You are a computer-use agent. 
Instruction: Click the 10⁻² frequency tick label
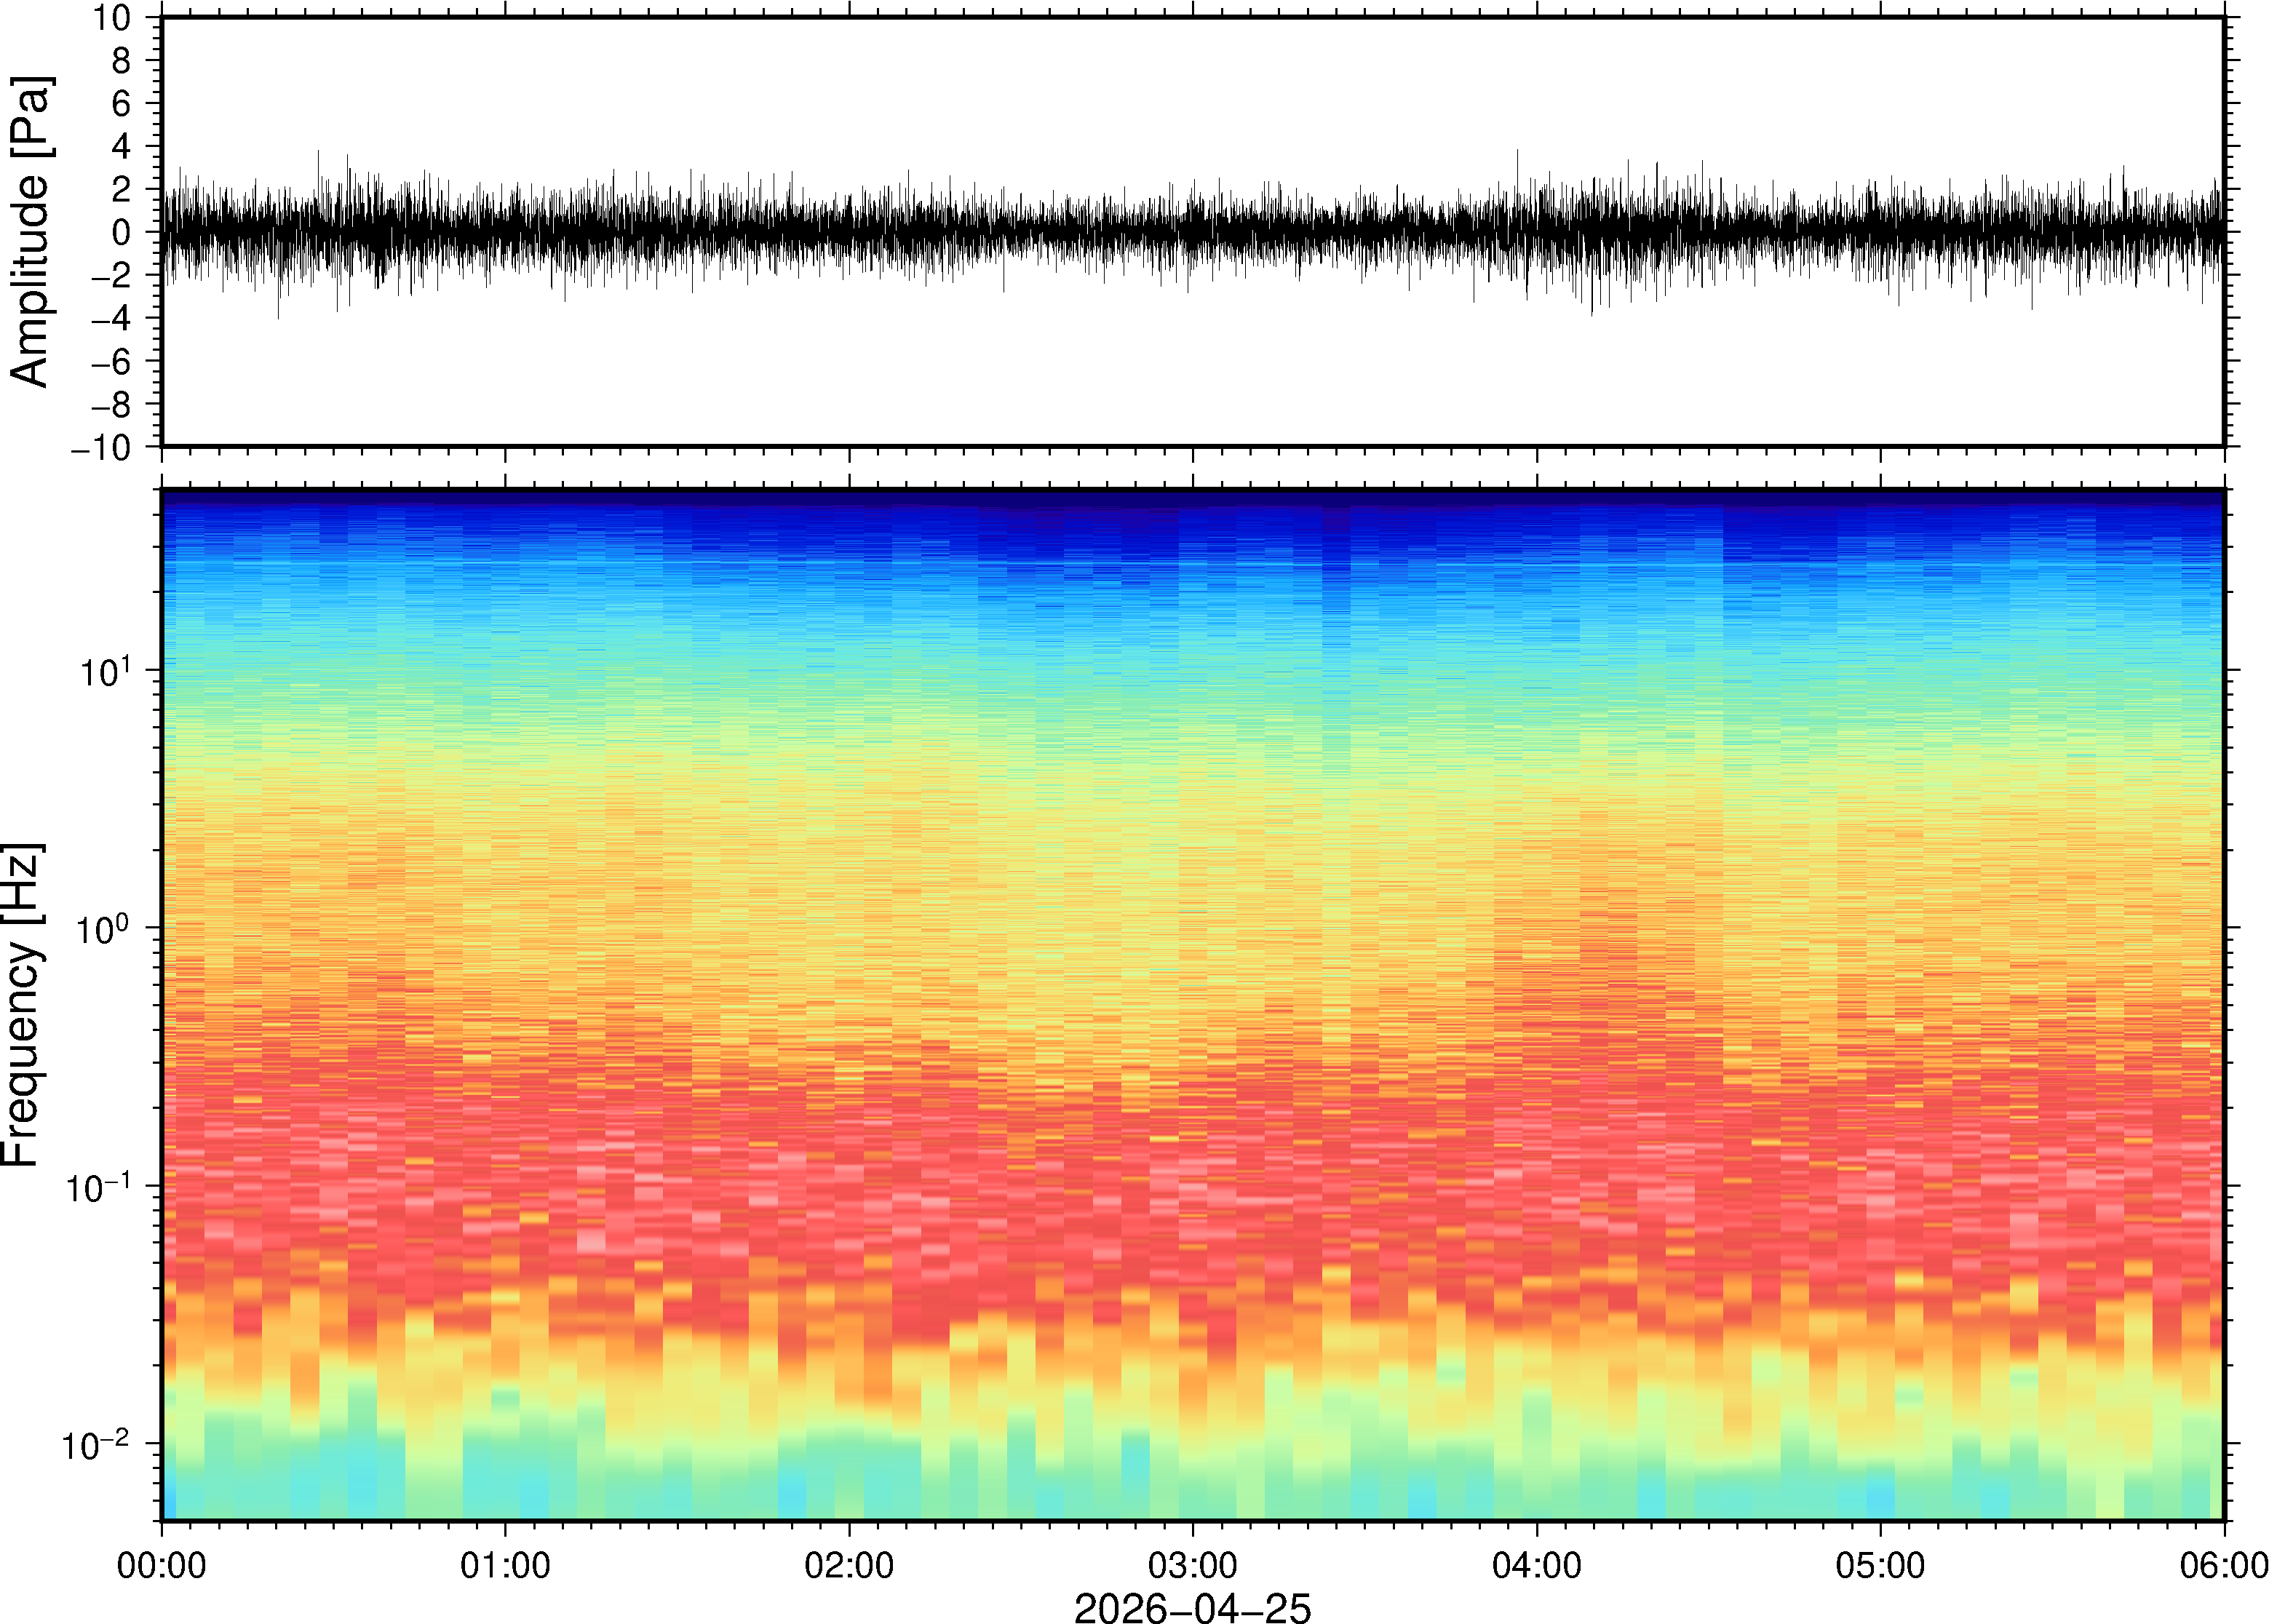click(x=96, y=1446)
